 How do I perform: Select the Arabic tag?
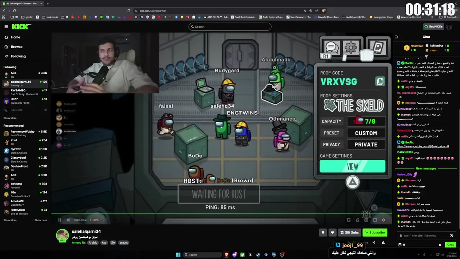pyautogui.click(x=93, y=242)
